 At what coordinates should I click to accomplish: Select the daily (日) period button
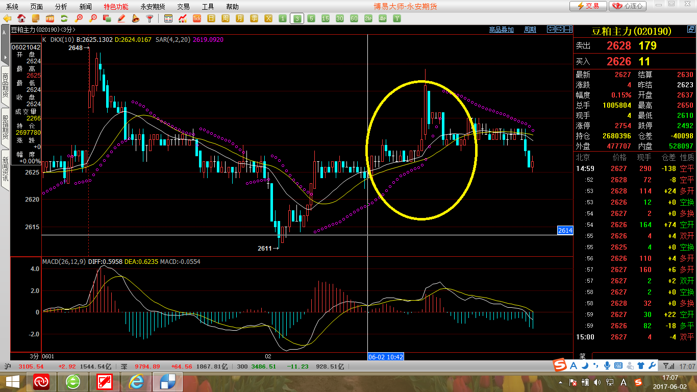pos(211,18)
